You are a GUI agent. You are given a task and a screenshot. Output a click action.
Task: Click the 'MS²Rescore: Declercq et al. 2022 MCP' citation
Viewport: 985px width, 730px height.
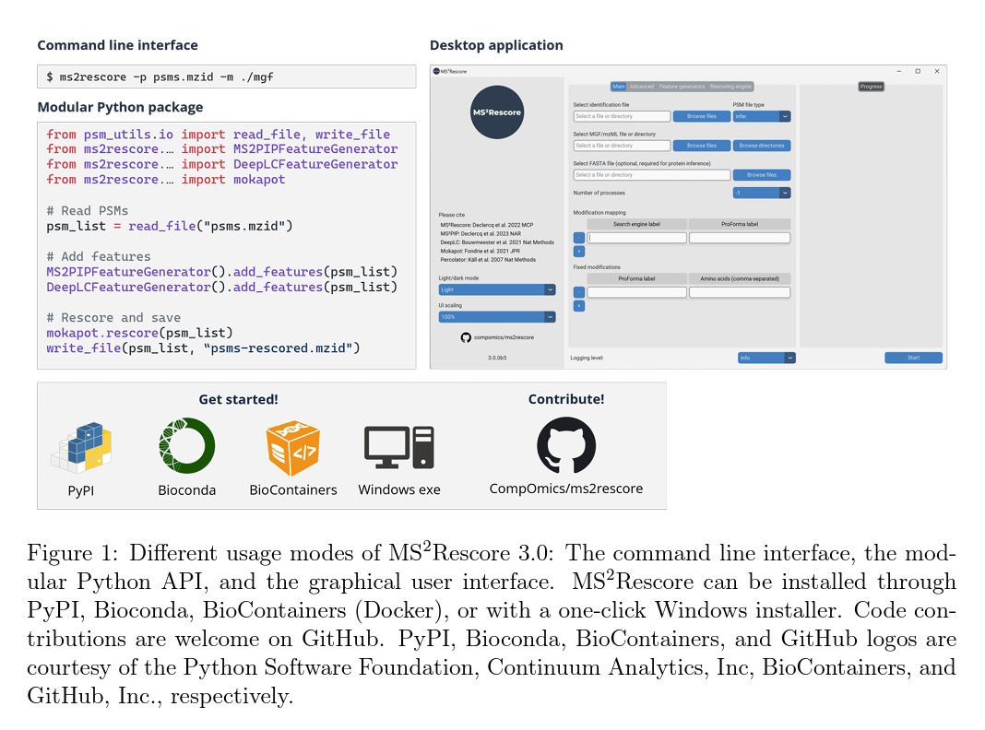pyautogui.click(x=487, y=225)
